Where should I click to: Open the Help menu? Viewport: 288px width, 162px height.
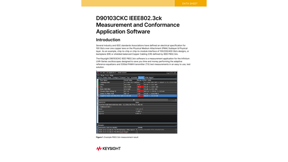pos(112,75)
